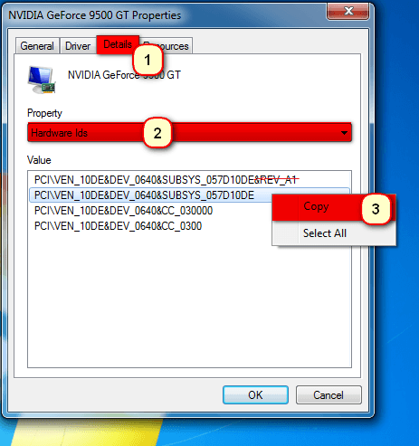Click step 2 callout badge

pos(157,133)
